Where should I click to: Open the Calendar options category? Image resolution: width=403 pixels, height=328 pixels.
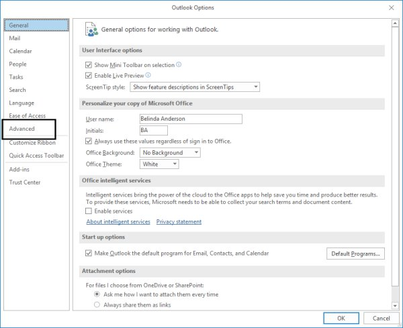click(36, 51)
